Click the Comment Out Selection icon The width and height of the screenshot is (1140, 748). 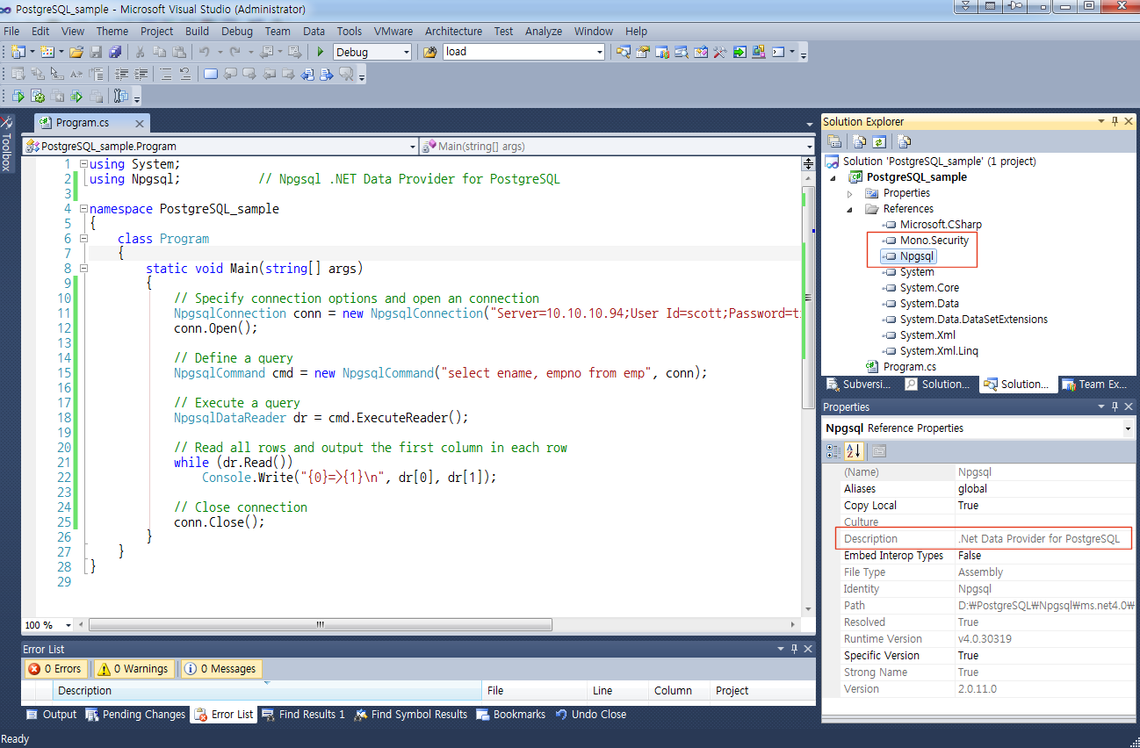click(165, 74)
